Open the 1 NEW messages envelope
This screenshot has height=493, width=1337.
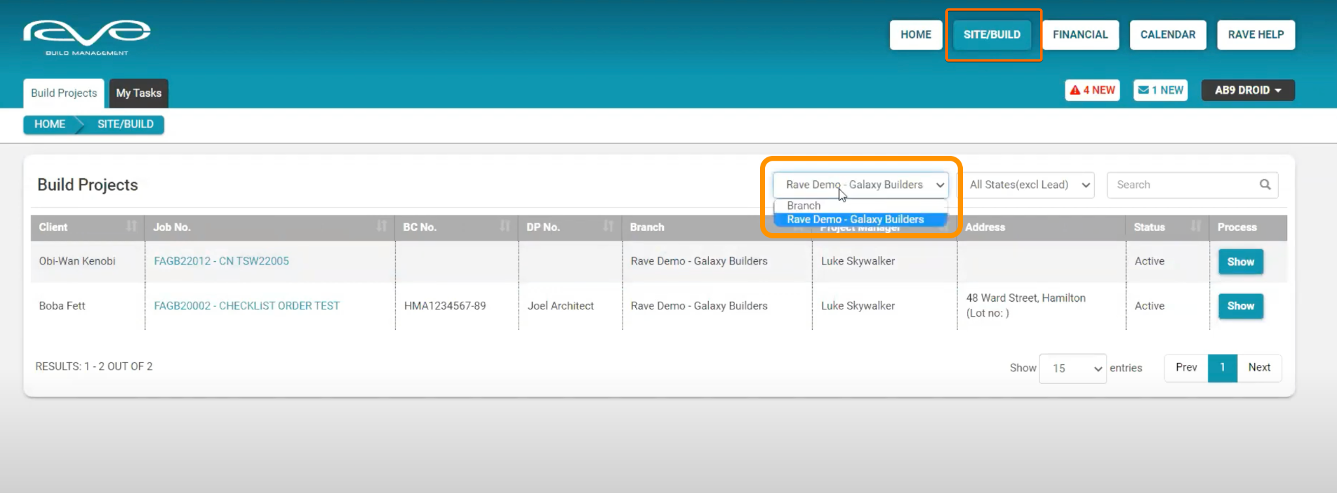[x=1160, y=90]
